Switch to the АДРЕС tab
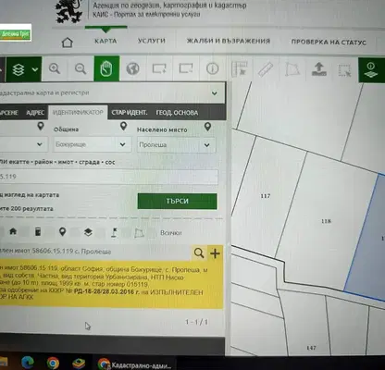The width and height of the screenshot is (385, 370). pyautogui.click(x=35, y=113)
